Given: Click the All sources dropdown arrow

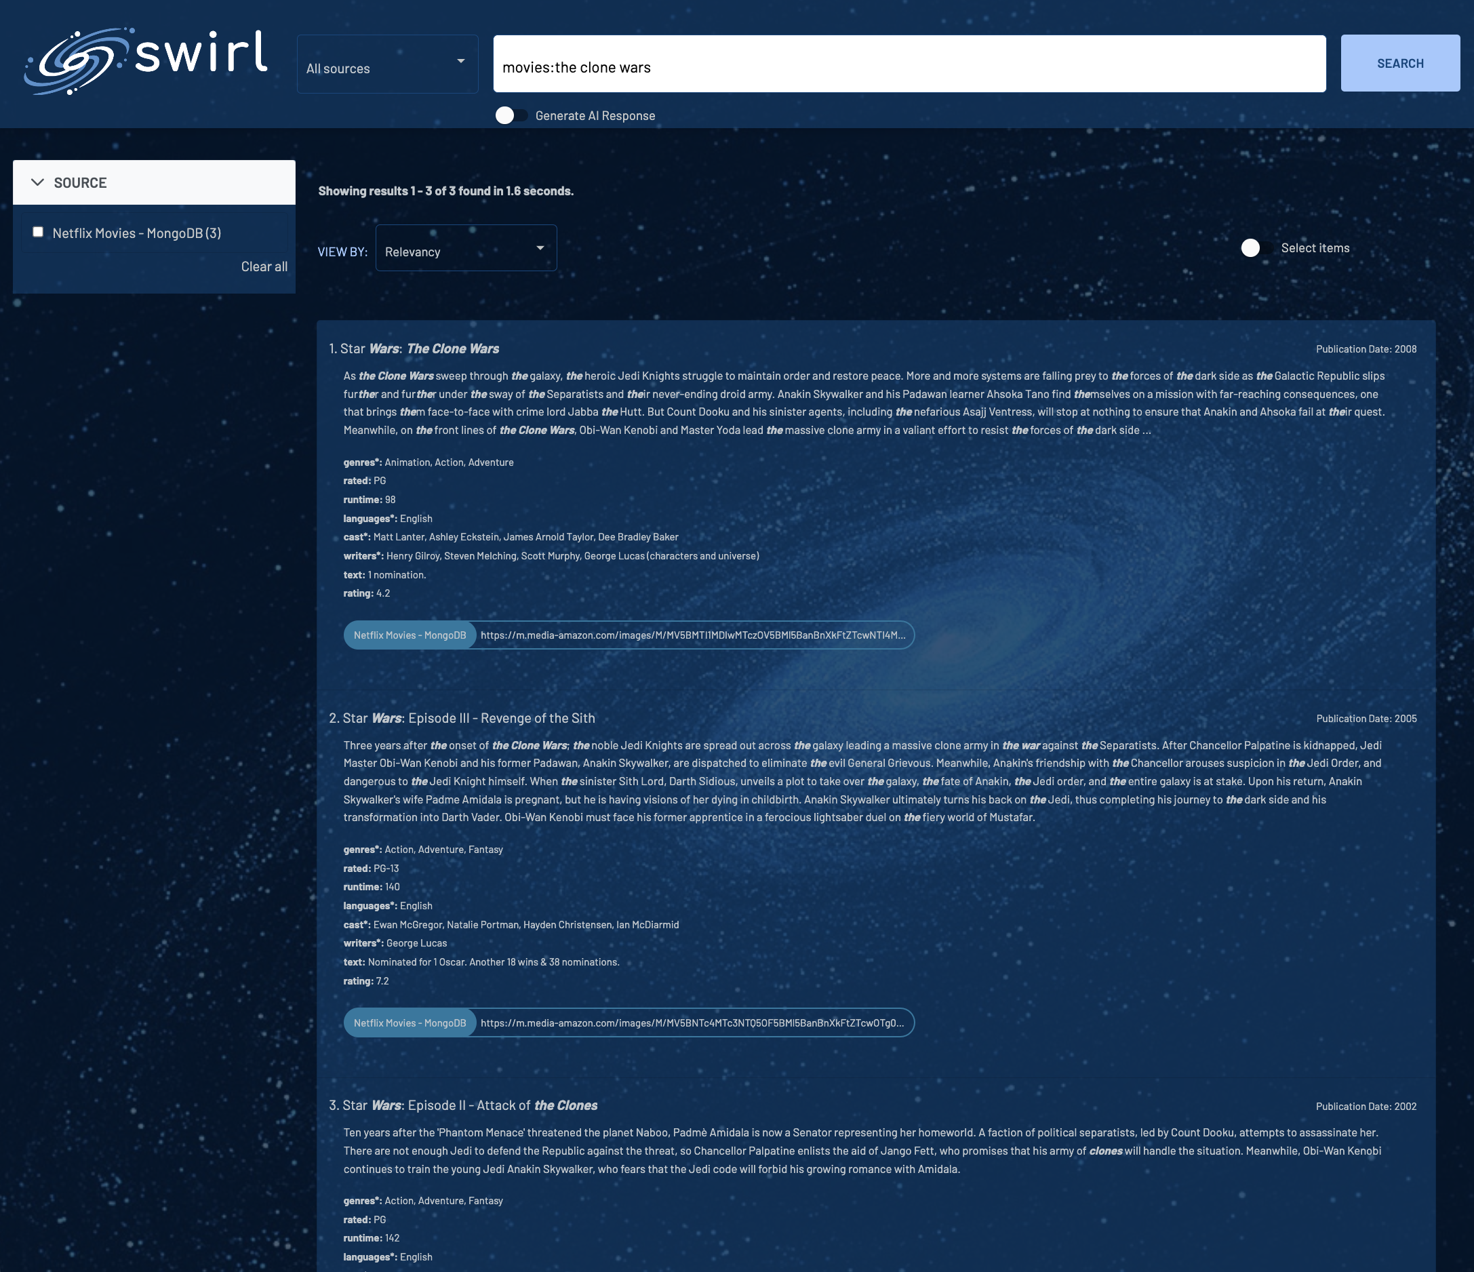Looking at the screenshot, I should [x=461, y=62].
